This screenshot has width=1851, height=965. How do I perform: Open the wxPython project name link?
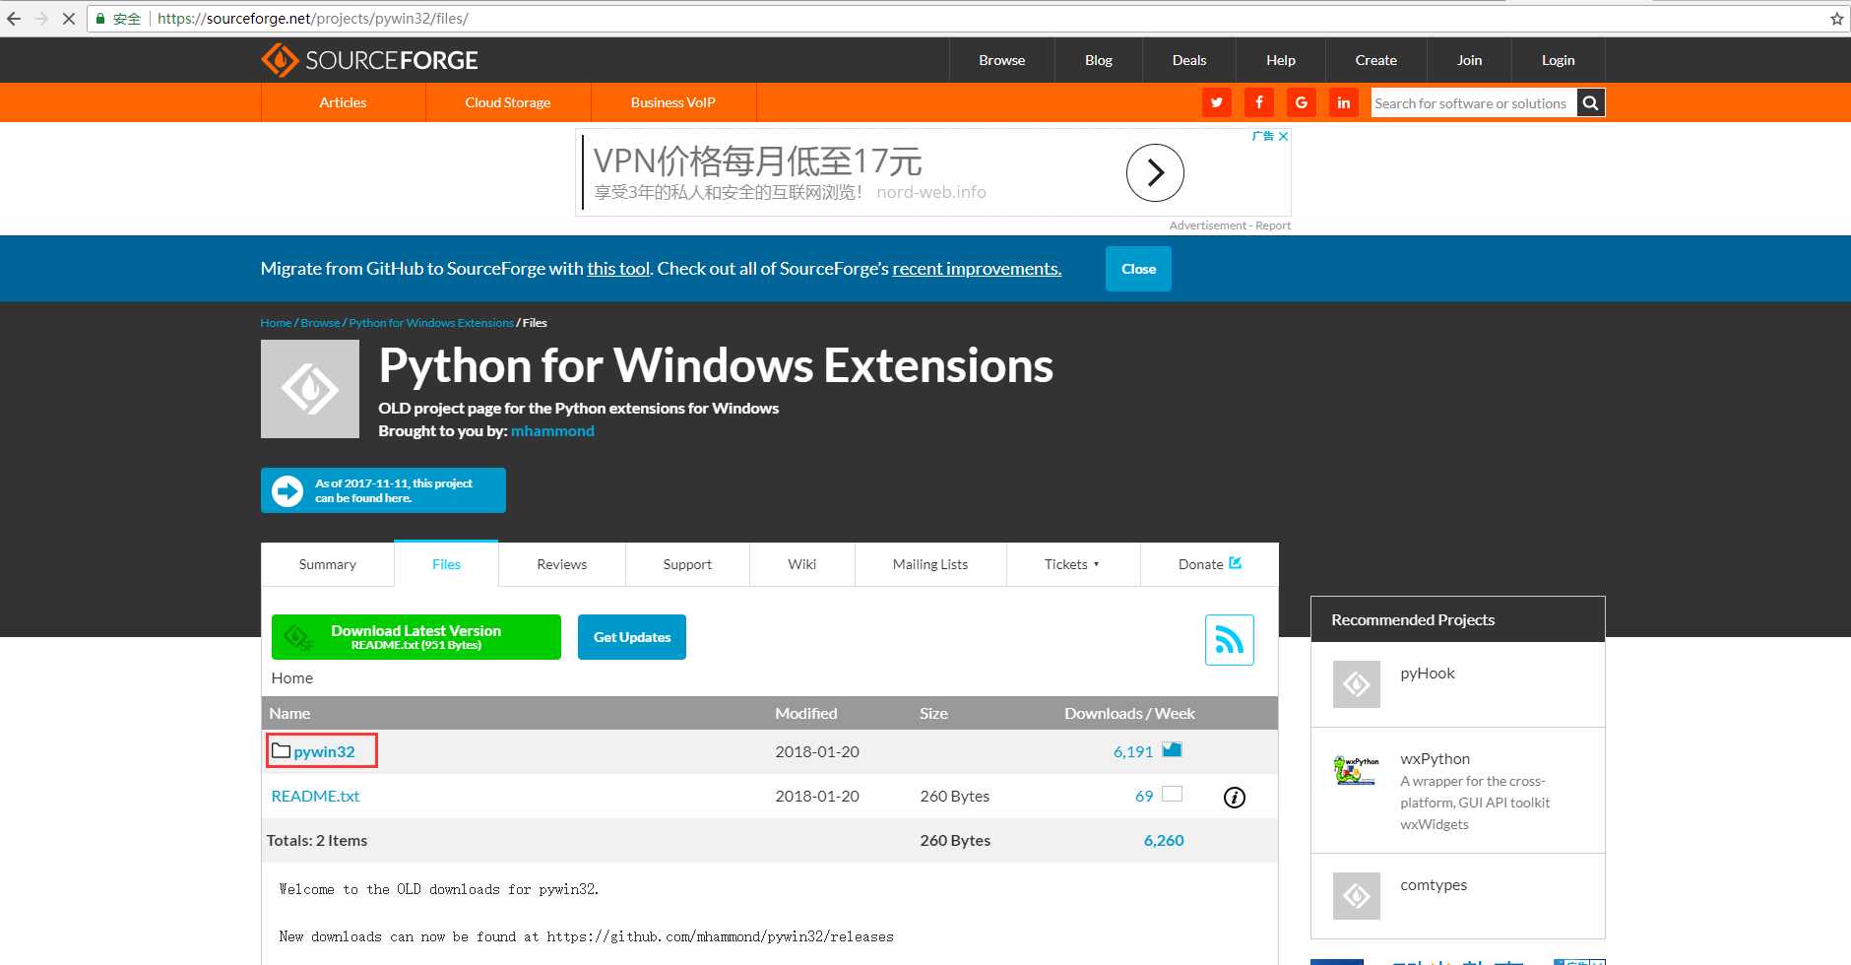pyautogui.click(x=1435, y=758)
